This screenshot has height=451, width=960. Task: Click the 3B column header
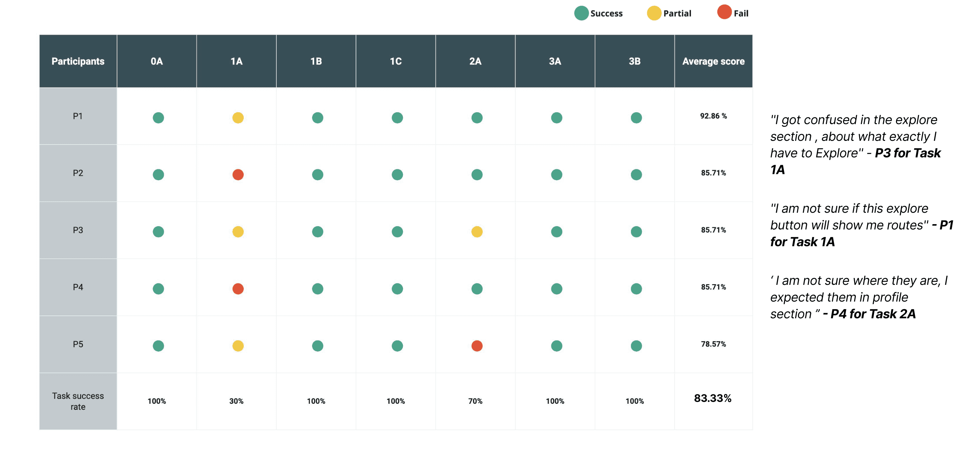635,61
